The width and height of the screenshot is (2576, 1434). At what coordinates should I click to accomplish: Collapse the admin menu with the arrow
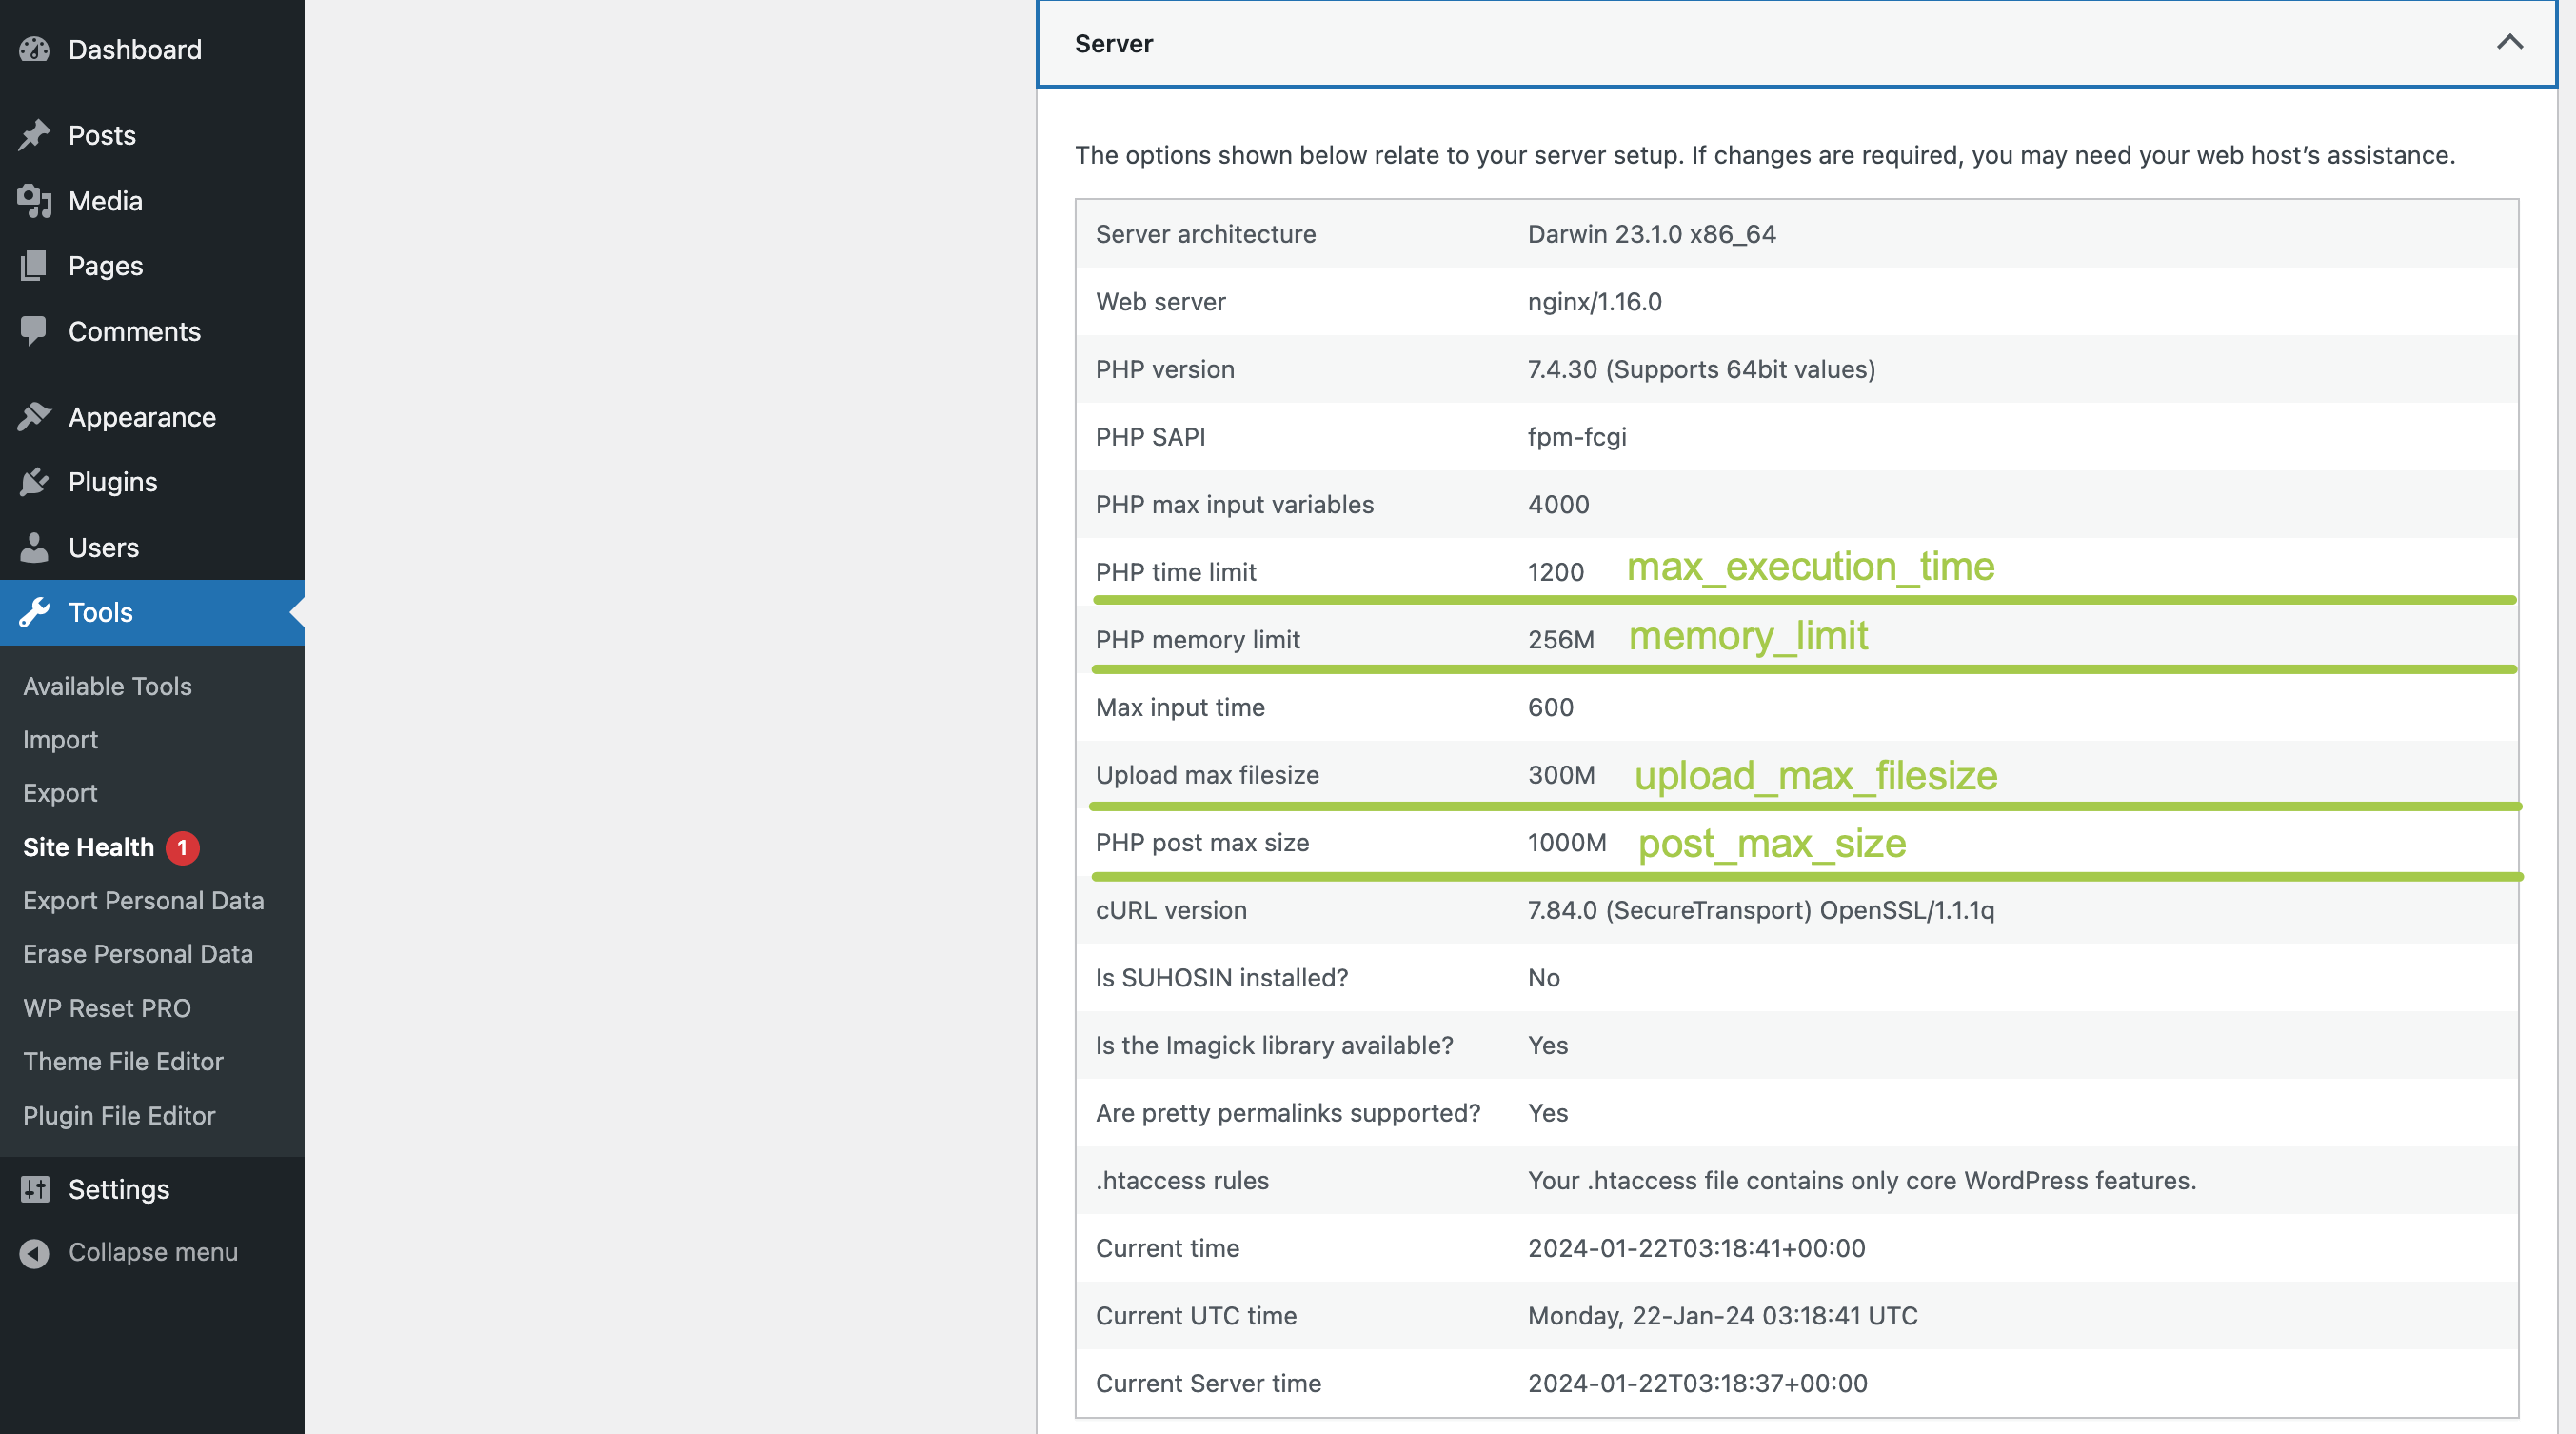(x=34, y=1252)
